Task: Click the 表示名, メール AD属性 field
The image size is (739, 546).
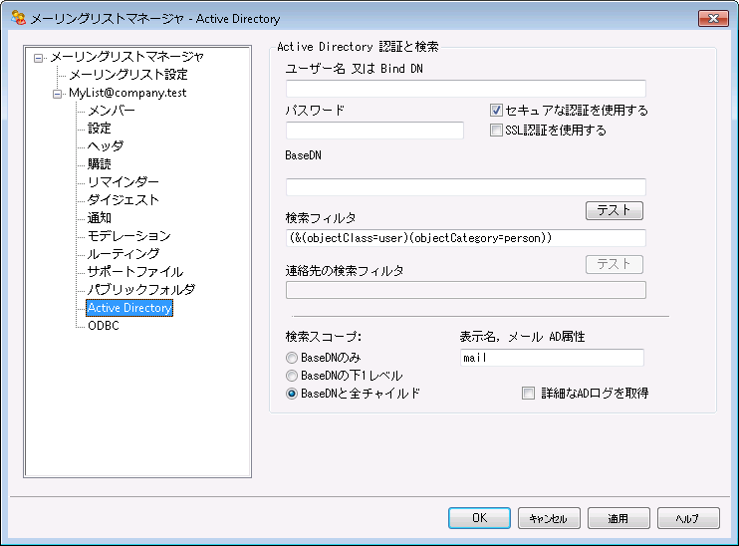Action: [552, 358]
